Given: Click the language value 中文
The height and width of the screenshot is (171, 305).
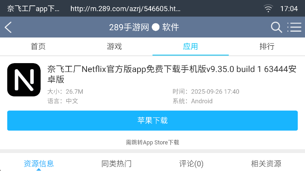Looking at the screenshot, I should click(x=72, y=101).
